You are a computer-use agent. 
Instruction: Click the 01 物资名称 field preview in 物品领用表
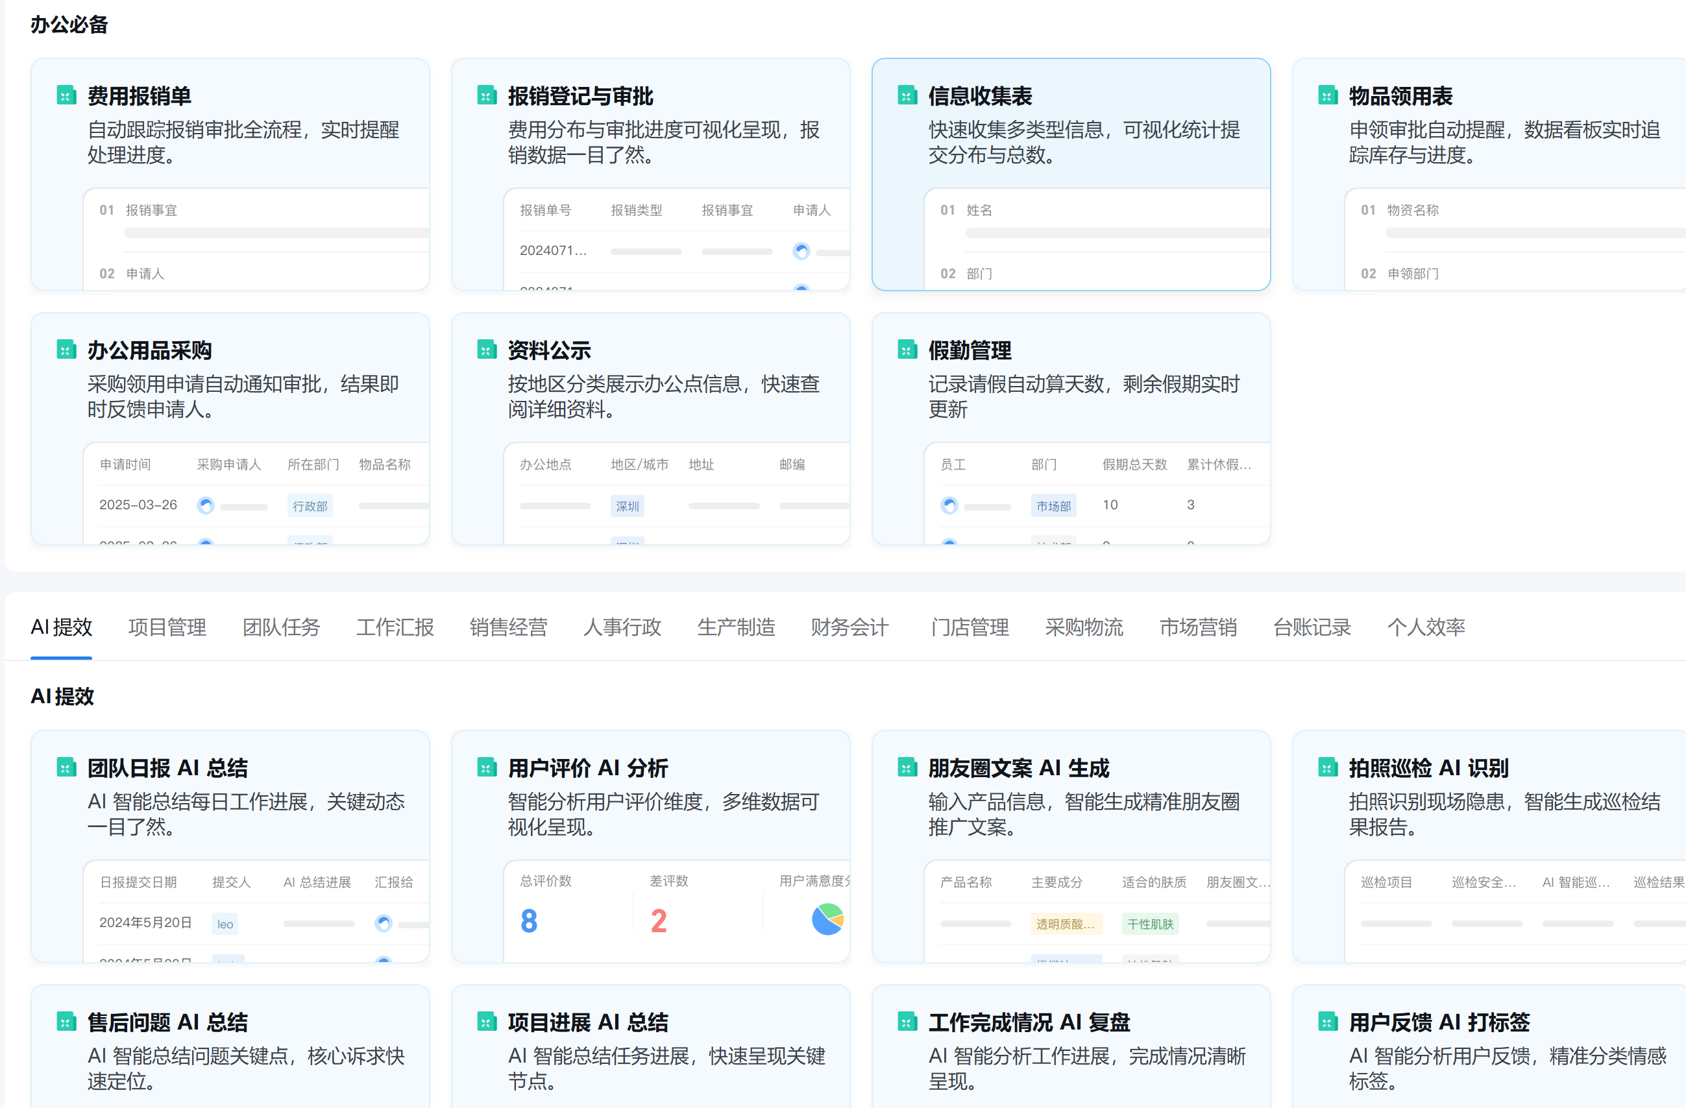pos(1523,220)
